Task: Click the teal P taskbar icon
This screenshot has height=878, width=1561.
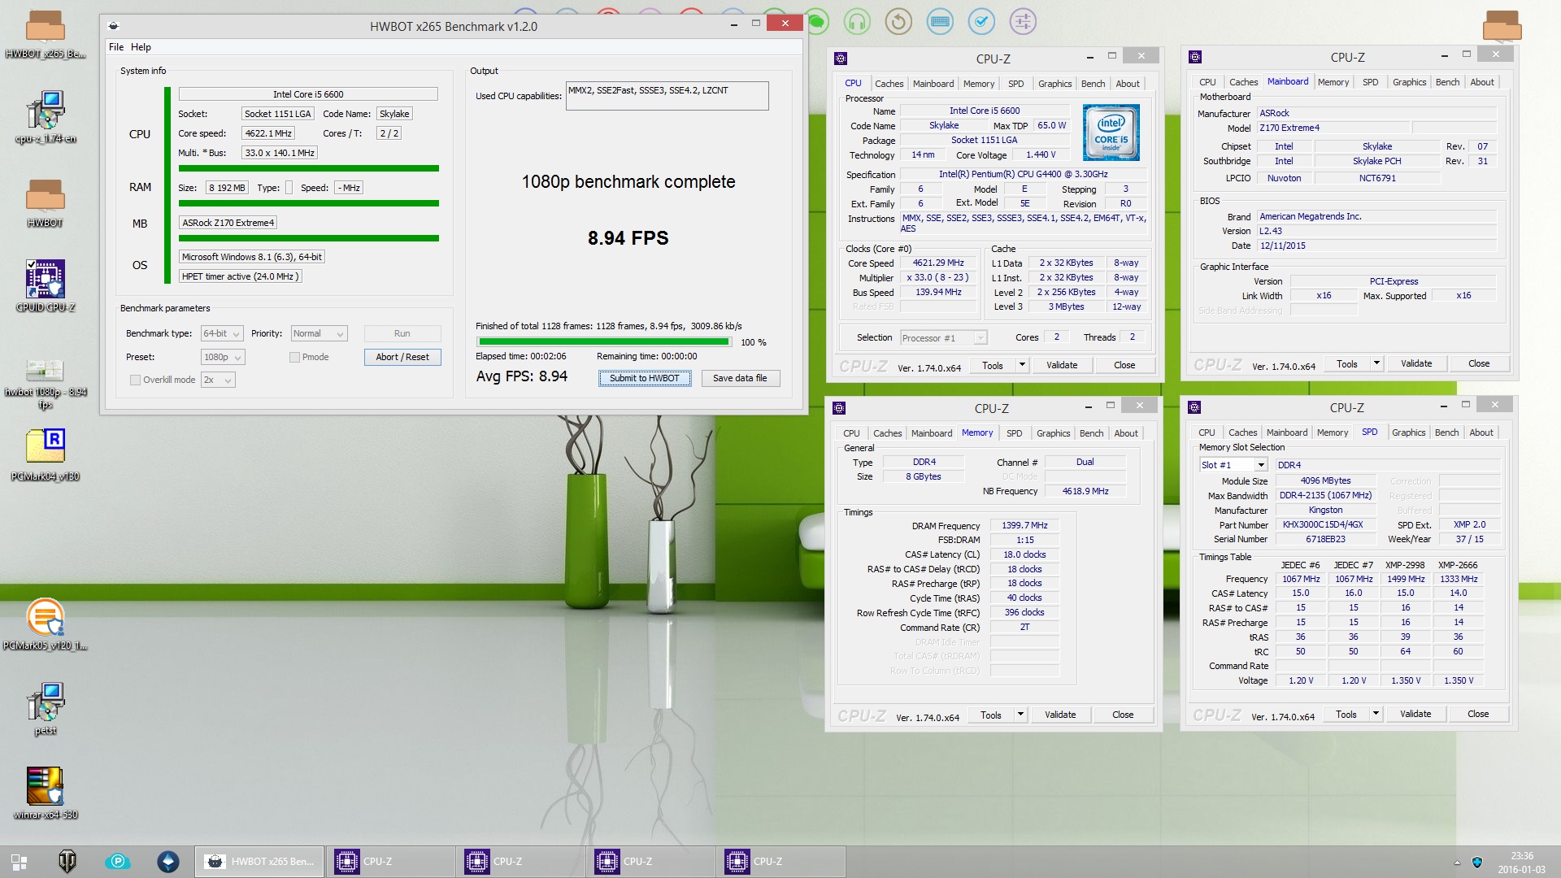Action: (x=118, y=862)
